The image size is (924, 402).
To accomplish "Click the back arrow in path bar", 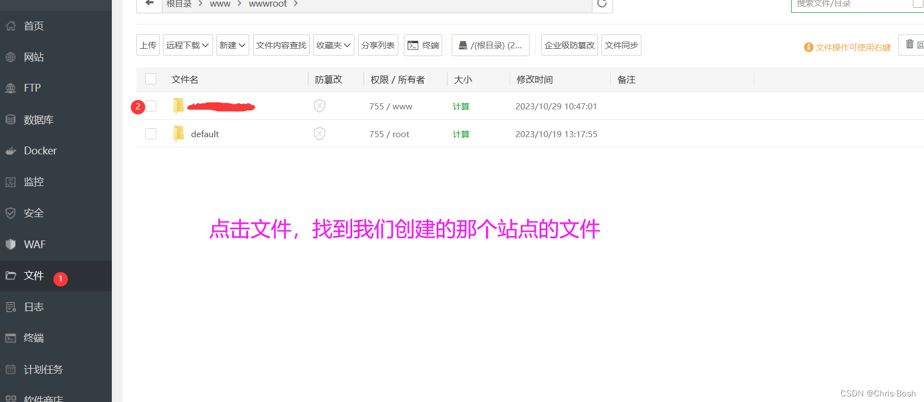I will [x=149, y=3].
